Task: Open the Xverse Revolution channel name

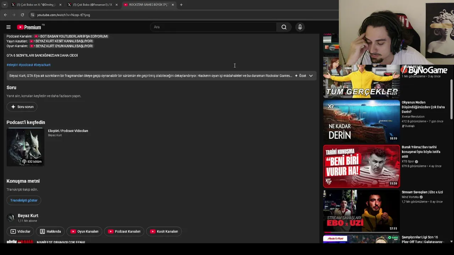Action: click(x=413, y=117)
